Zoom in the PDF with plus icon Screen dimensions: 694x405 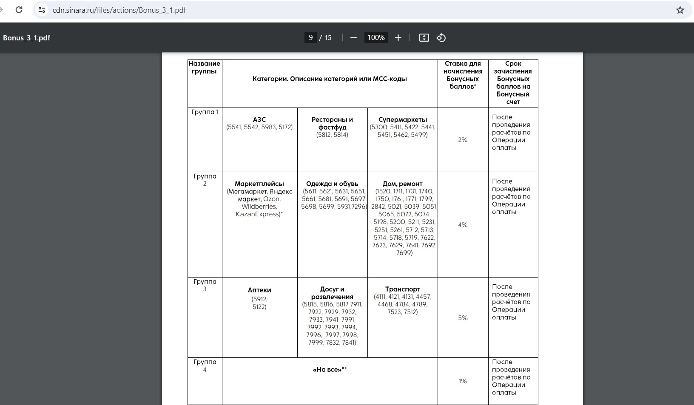click(x=398, y=38)
